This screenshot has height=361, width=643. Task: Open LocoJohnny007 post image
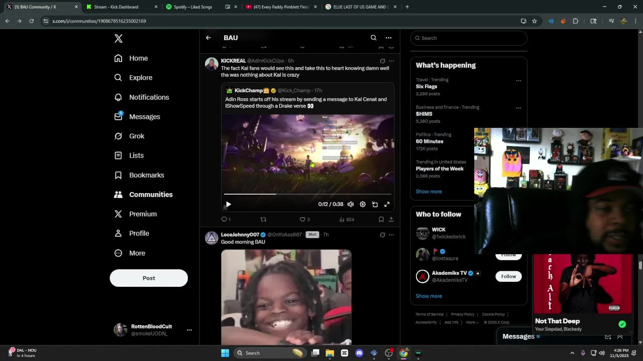tap(286, 297)
